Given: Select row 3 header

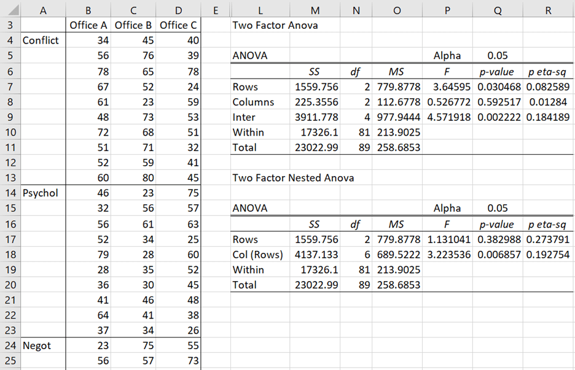Looking at the screenshot, I should (x=9, y=25).
